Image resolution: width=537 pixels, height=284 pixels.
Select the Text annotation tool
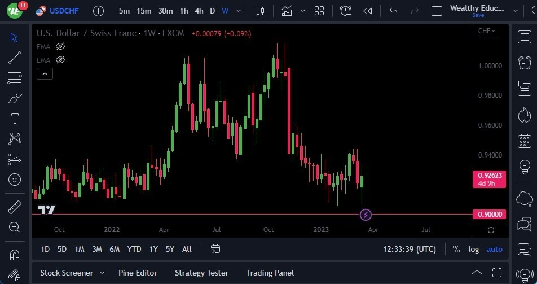tap(15, 119)
